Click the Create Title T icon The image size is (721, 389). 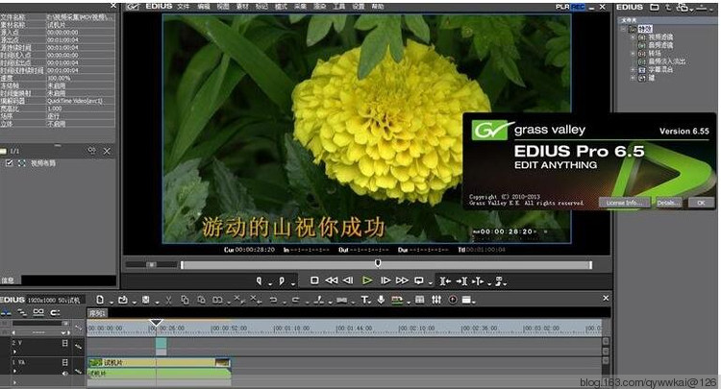tap(364, 300)
